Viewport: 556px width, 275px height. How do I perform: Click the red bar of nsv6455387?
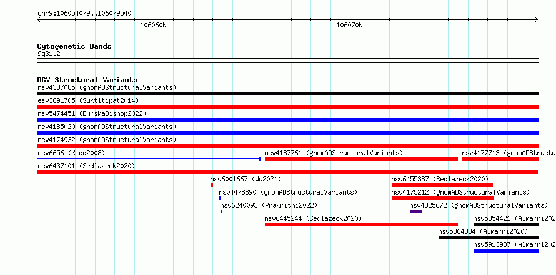point(442,185)
